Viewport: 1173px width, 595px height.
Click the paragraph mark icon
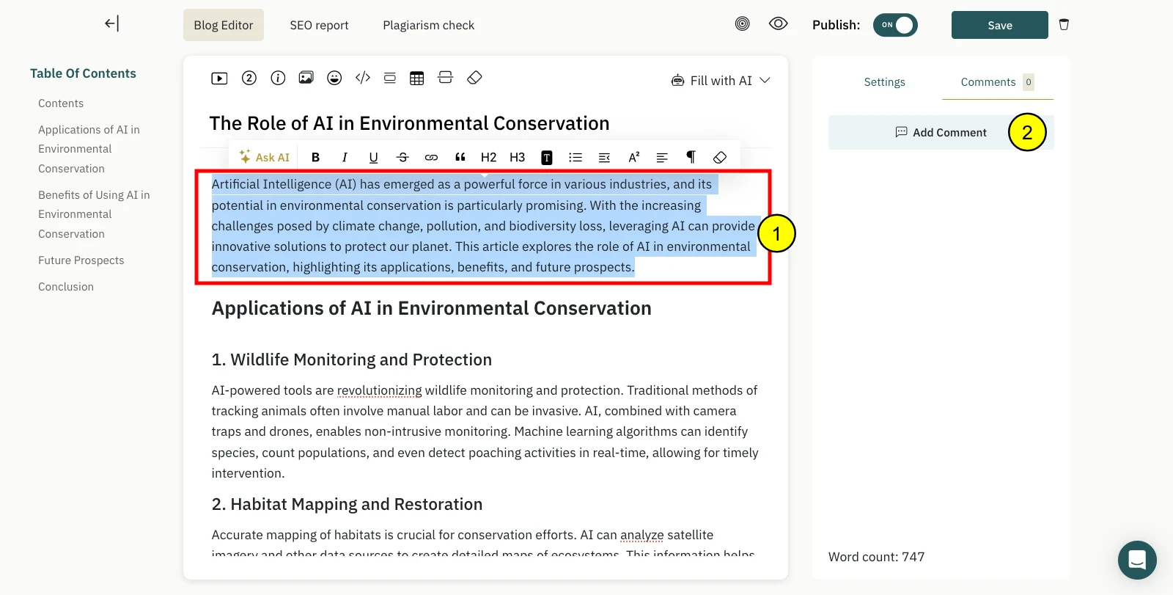pos(691,157)
